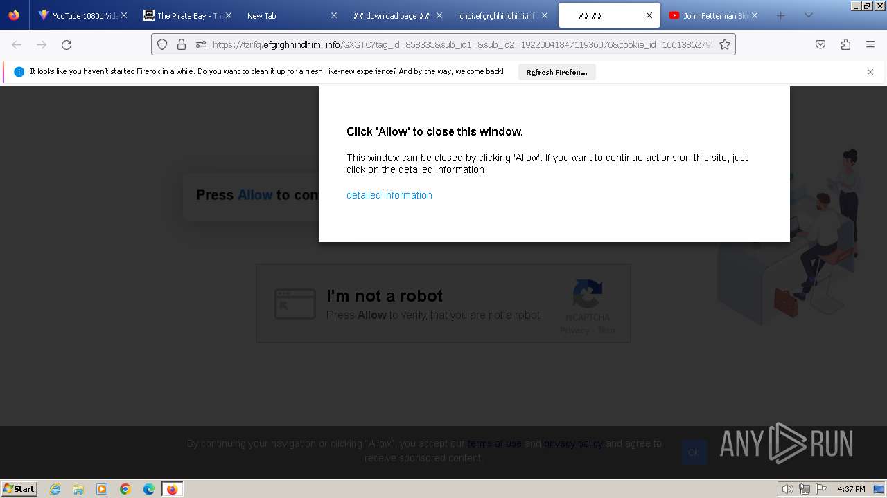This screenshot has height=498, width=887.
Task: Close the active ## ## tab
Action: tap(649, 15)
